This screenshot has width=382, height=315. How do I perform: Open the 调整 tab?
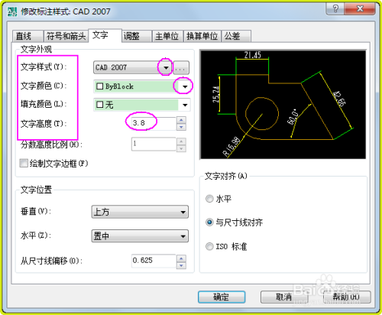point(137,36)
